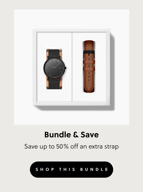Viewport: 143px width, 192px height.
Task: Click the lower black mesh band
Action: (54, 84)
